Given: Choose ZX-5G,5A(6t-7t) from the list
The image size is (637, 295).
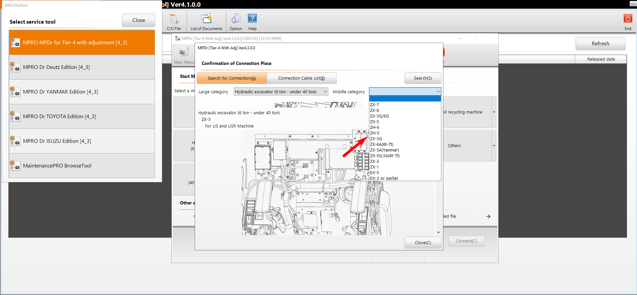Looking at the screenshot, I should pyautogui.click(x=405, y=156).
